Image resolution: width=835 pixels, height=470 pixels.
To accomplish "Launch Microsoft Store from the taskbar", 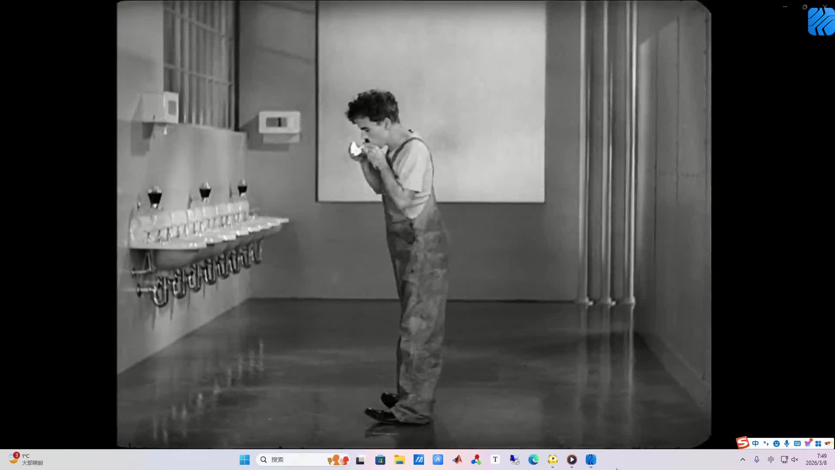I will pos(380,460).
